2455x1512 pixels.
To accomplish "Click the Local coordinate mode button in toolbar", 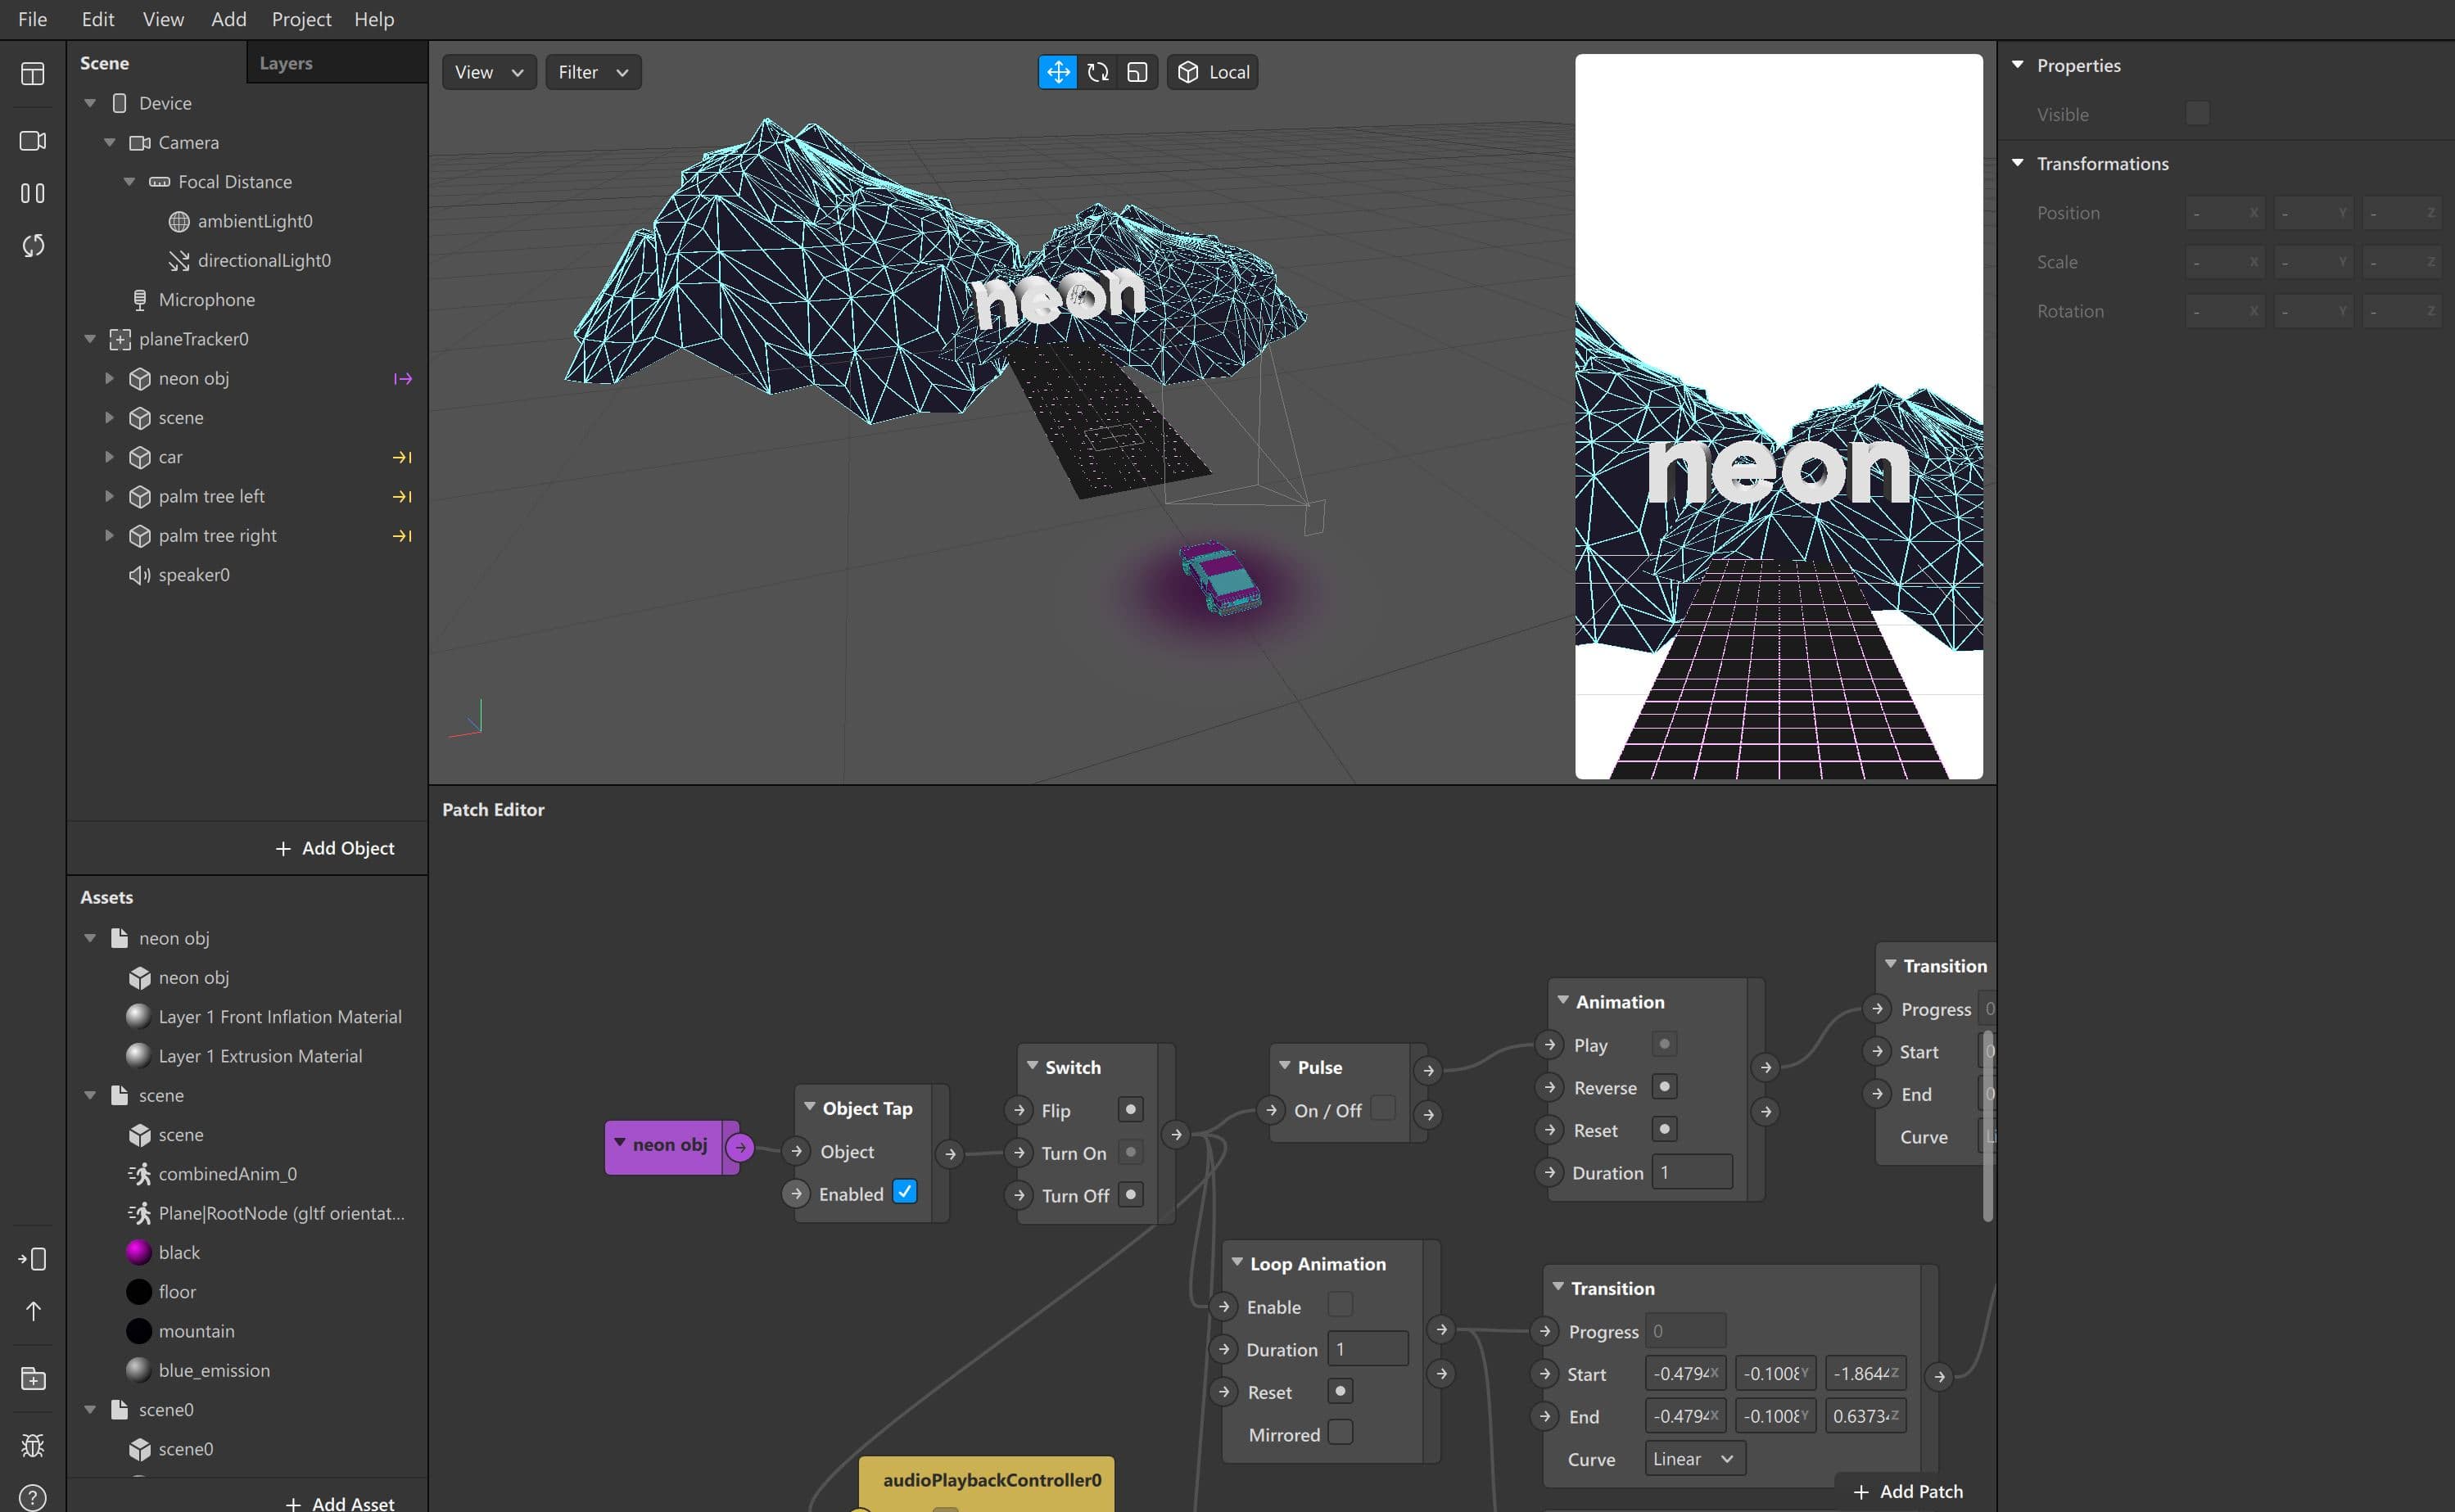I will [1214, 72].
